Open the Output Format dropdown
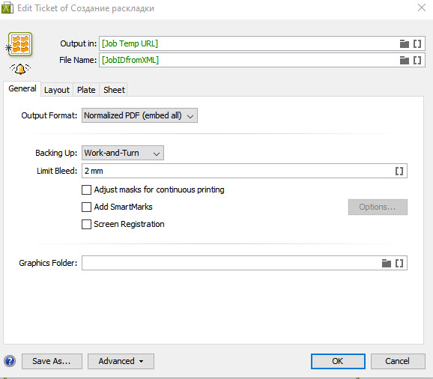Viewport: 433px width, 379px height. coord(139,115)
